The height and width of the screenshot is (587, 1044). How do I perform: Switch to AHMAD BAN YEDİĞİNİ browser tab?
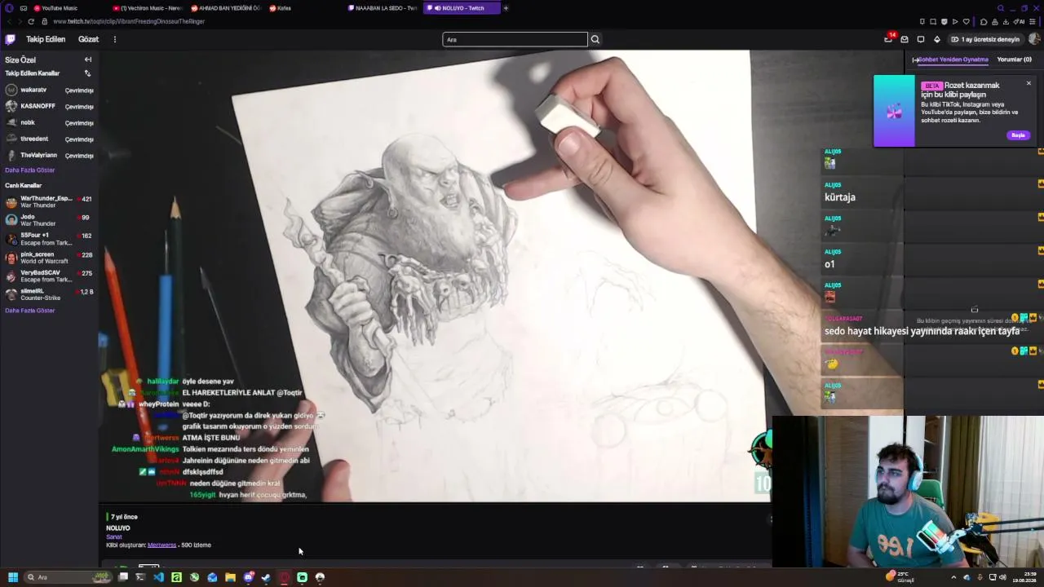pos(227,8)
